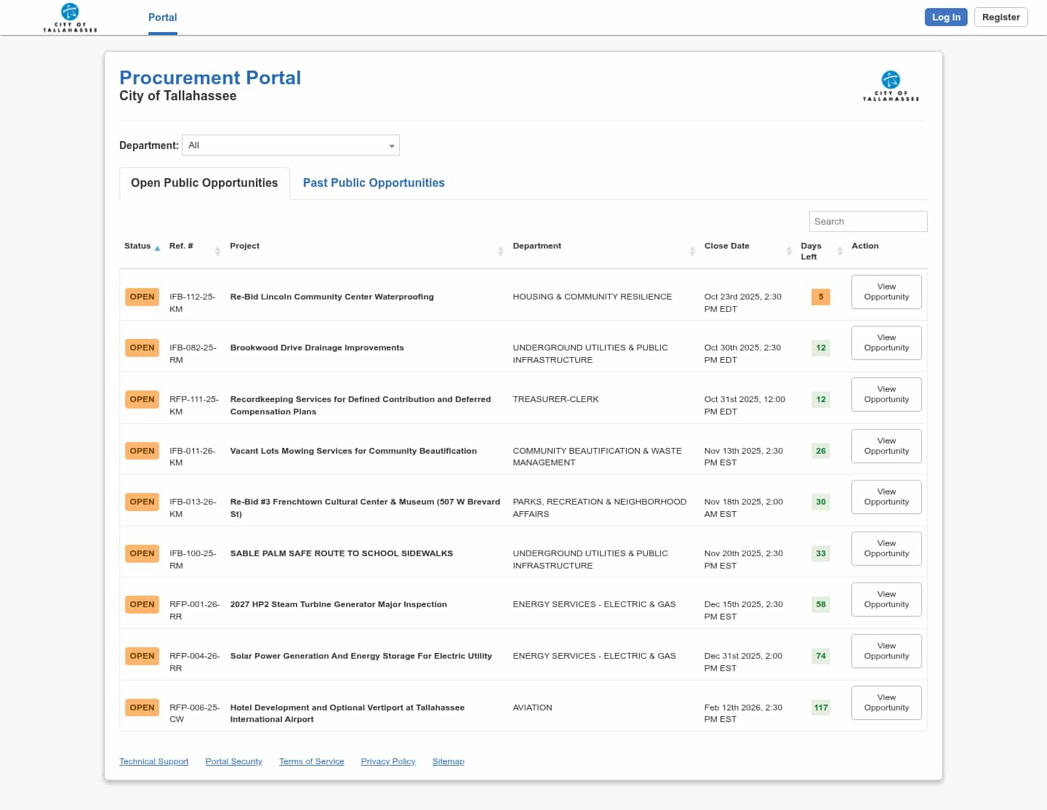Image resolution: width=1047 pixels, height=810 pixels.
Task: Click the Register button
Action: click(x=1000, y=17)
